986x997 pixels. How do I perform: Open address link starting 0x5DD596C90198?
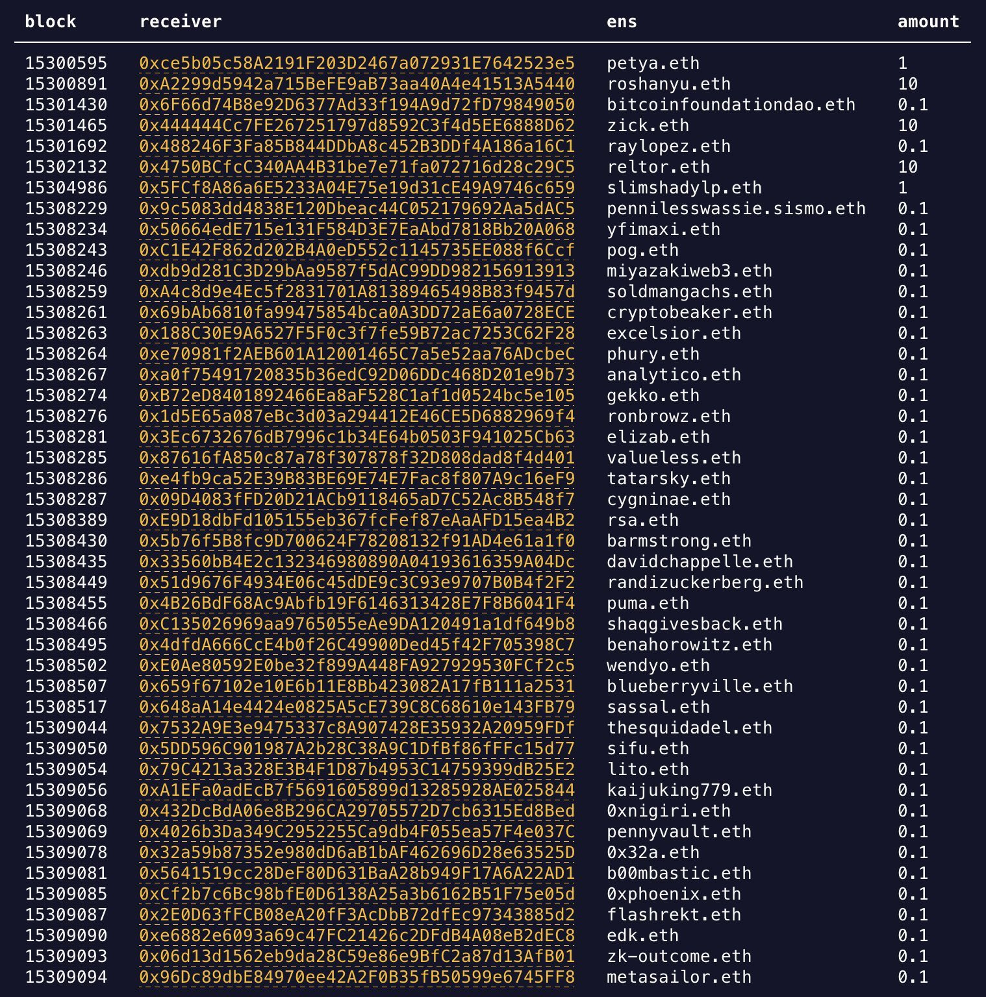point(357,748)
